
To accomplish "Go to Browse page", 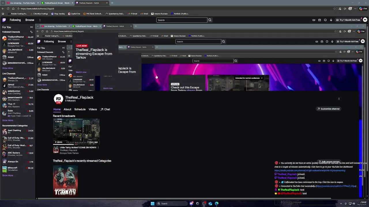I will [x=30, y=20].
